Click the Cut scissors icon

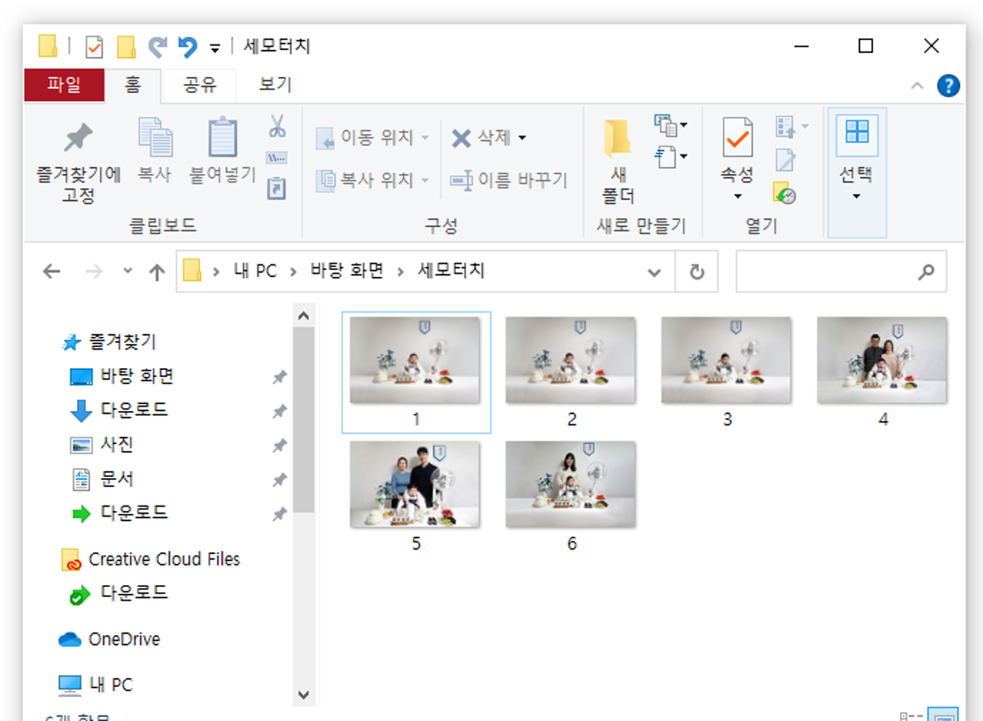(277, 126)
